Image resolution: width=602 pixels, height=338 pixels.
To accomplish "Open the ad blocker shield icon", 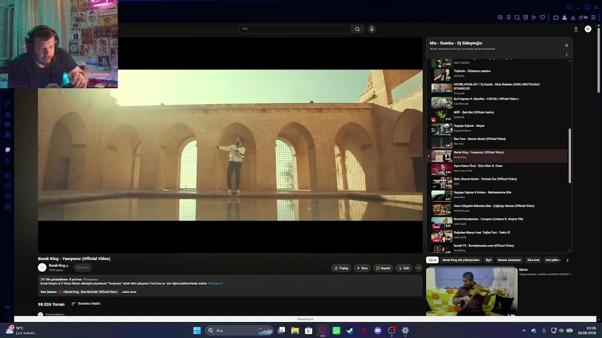I will pos(525,17).
